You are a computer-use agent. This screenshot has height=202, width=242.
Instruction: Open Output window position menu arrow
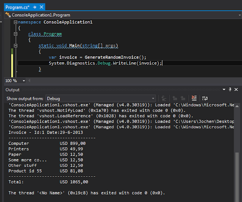(x=223, y=89)
